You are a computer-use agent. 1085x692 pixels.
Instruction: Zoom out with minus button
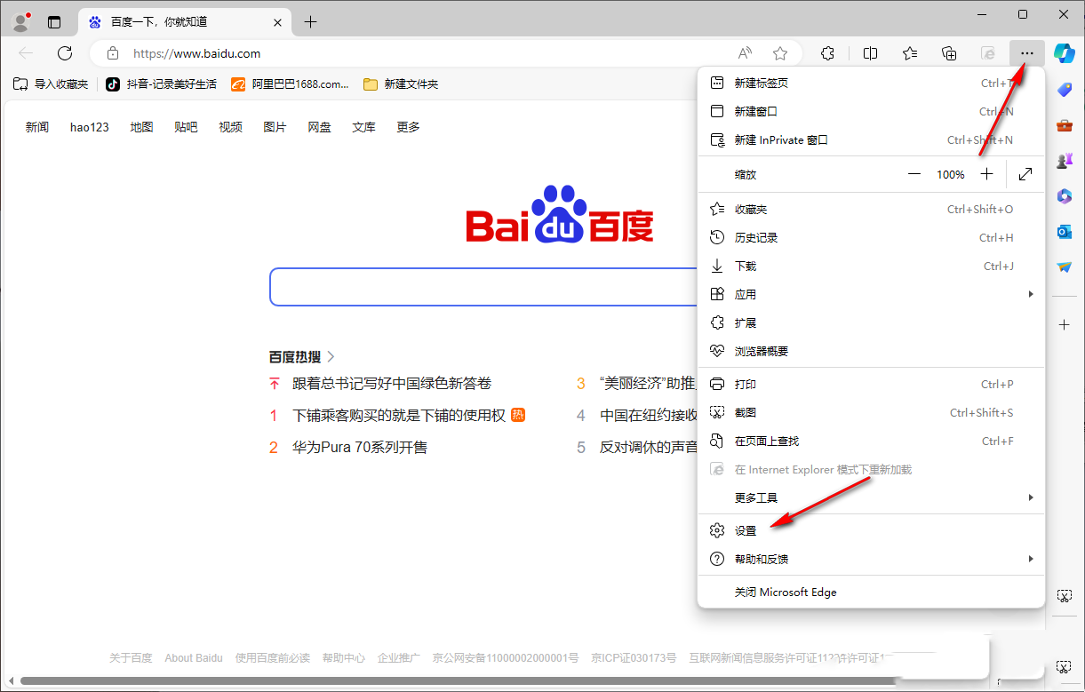click(x=913, y=174)
